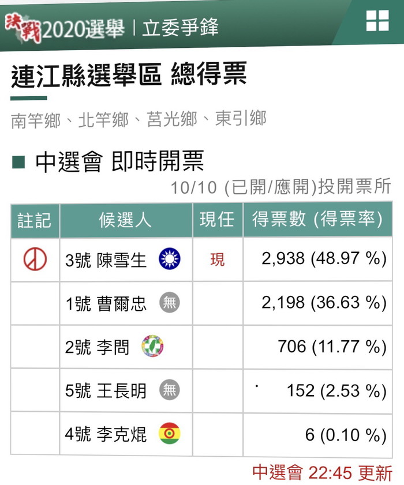Click the 候選人 column header
This screenshot has height=485, width=404.
(x=126, y=220)
